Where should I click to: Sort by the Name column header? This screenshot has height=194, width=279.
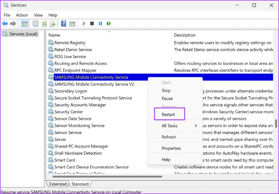110,35
